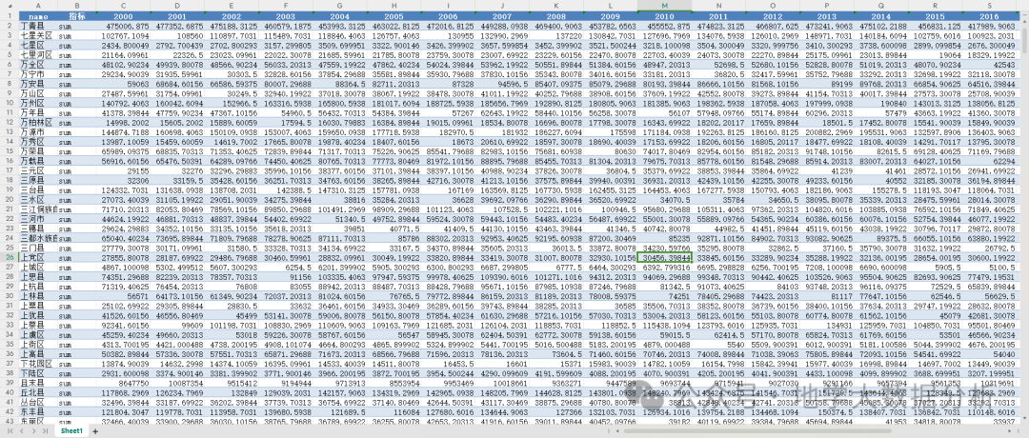Select the cell containing 三河市

click(38, 220)
